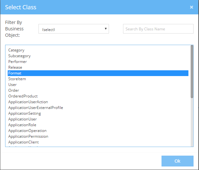Choose Performer from the class list

[18, 62]
